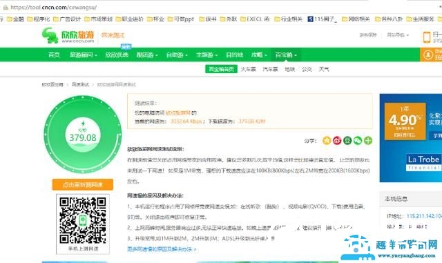The width and height of the screenshot is (442, 263).
Task: Click the 网速慢的原因及解决办法 heading
Action: [x=155, y=195]
